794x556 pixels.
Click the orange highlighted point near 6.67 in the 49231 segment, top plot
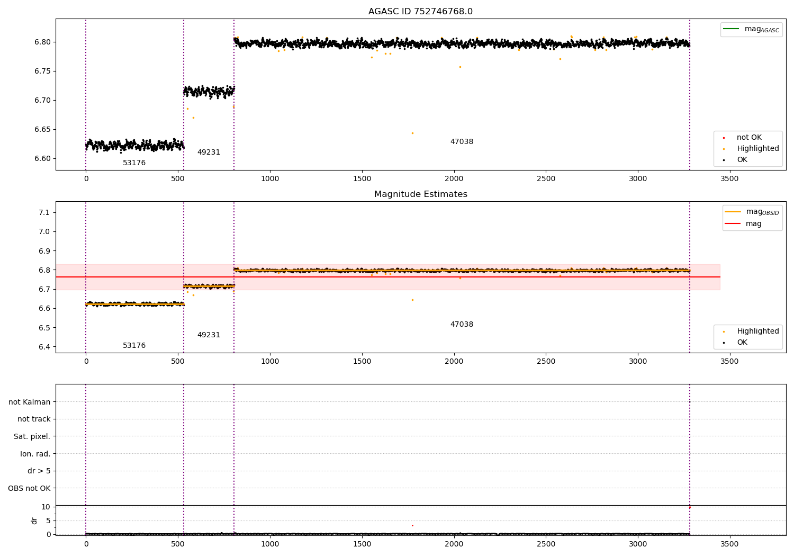[193, 118]
